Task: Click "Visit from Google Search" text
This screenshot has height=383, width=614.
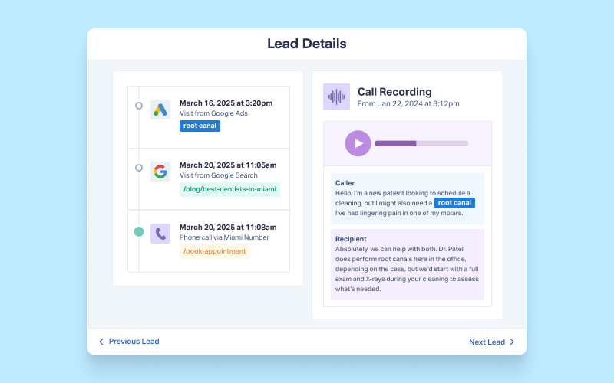Action: [219, 175]
